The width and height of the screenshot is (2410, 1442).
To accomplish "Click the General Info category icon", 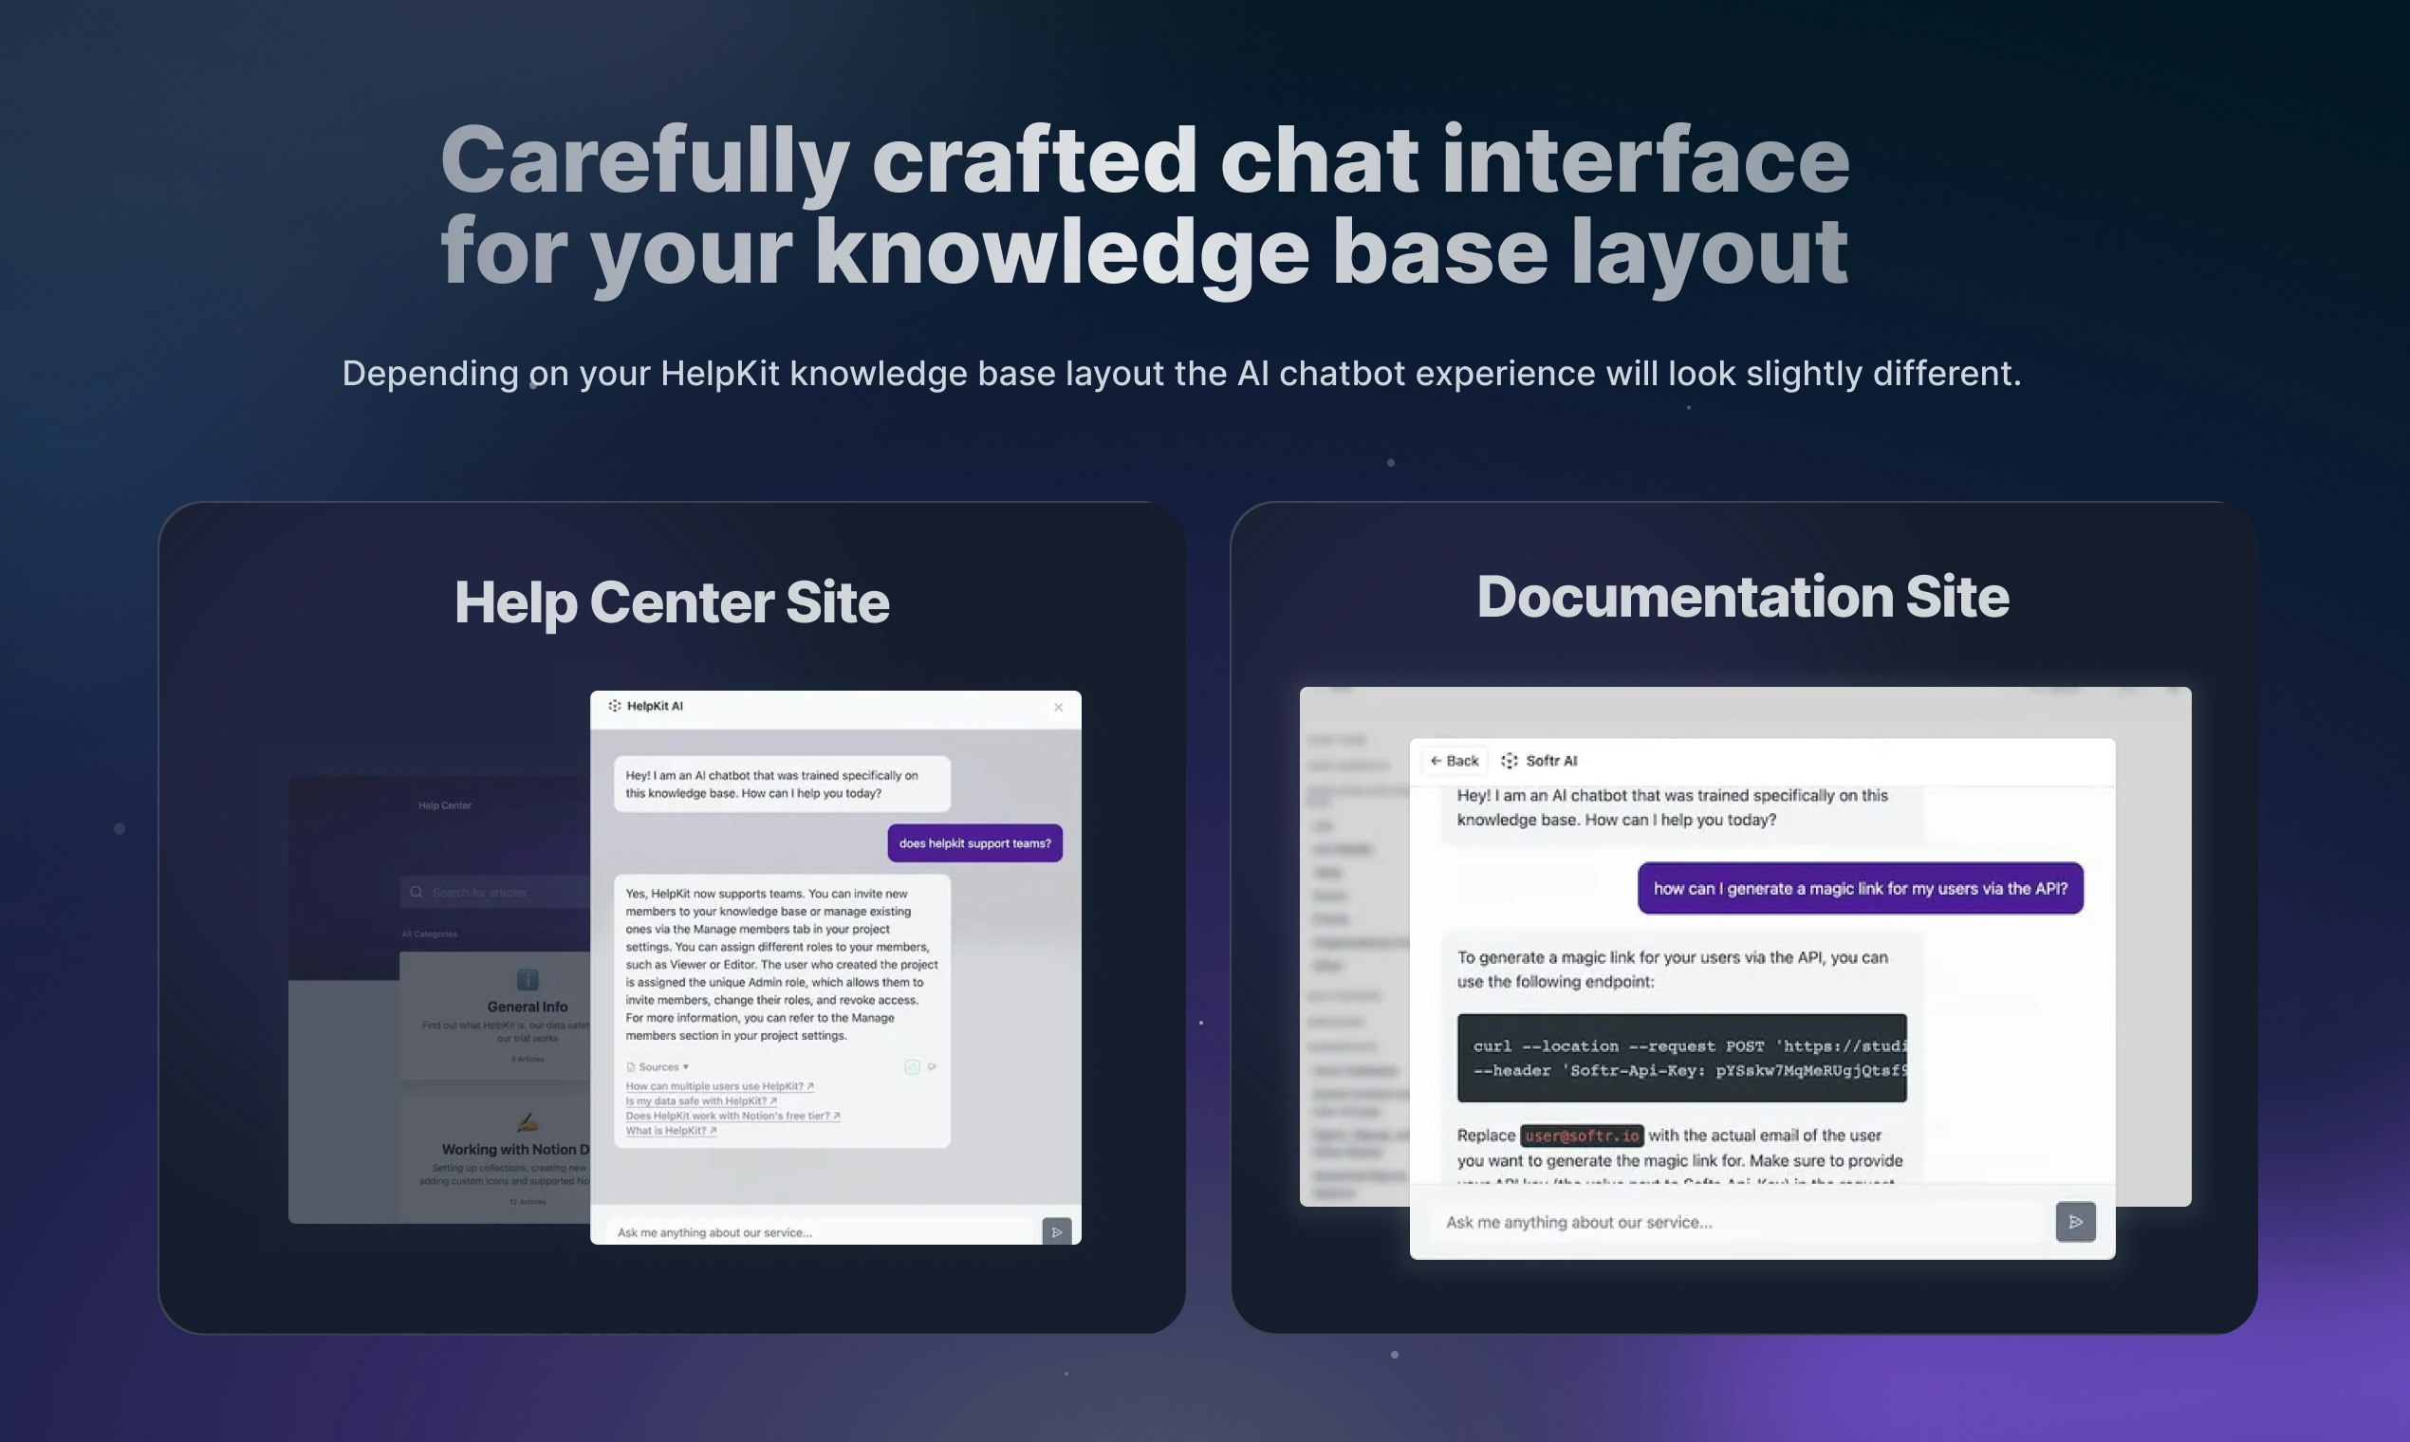I will tap(527, 979).
